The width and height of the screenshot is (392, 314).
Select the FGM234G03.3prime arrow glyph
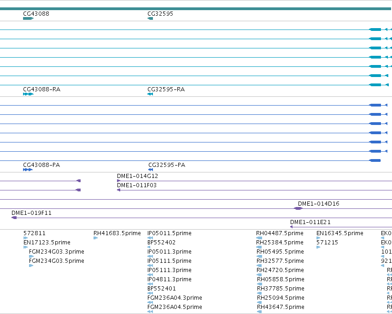[31, 256]
